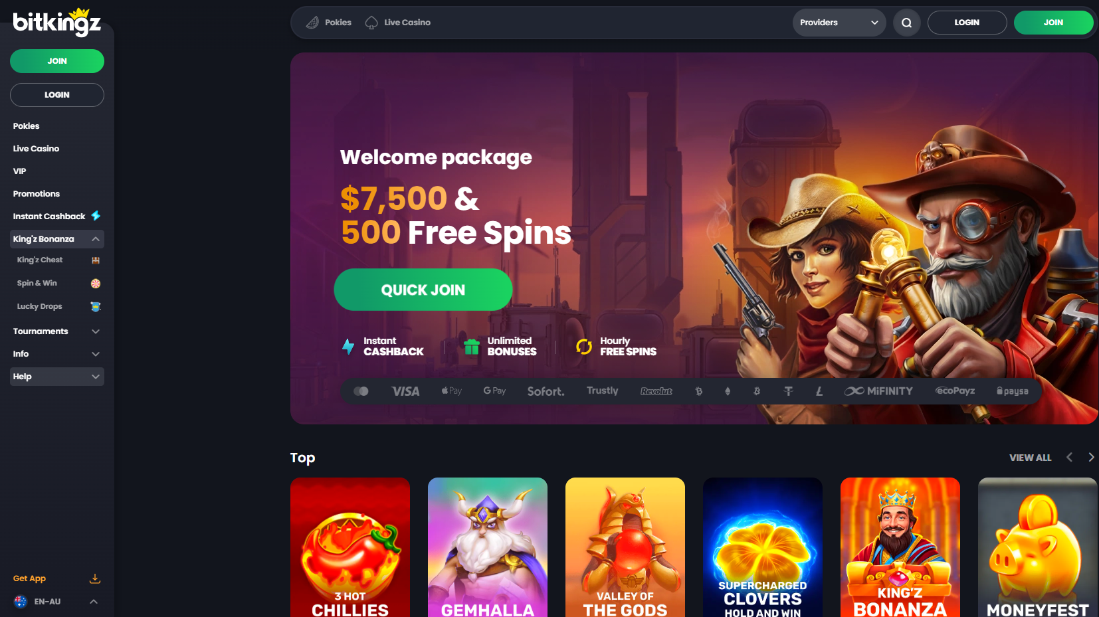The width and height of the screenshot is (1099, 617).
Task: Open the search magnifier icon
Action: pyautogui.click(x=906, y=23)
